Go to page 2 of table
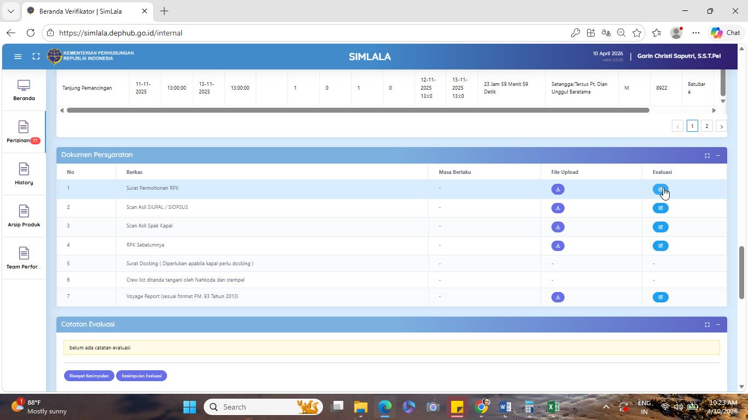748x420 pixels. click(706, 126)
